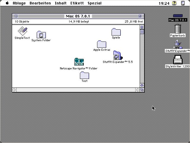Open the Ablage menu

[x=19, y=3]
